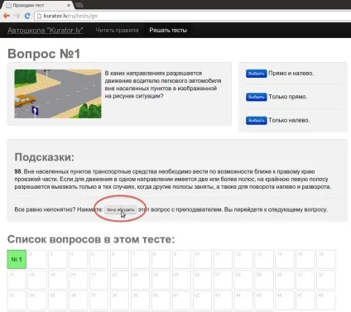
Task: Click the "Подсказки:" heading
Action: click(45, 157)
